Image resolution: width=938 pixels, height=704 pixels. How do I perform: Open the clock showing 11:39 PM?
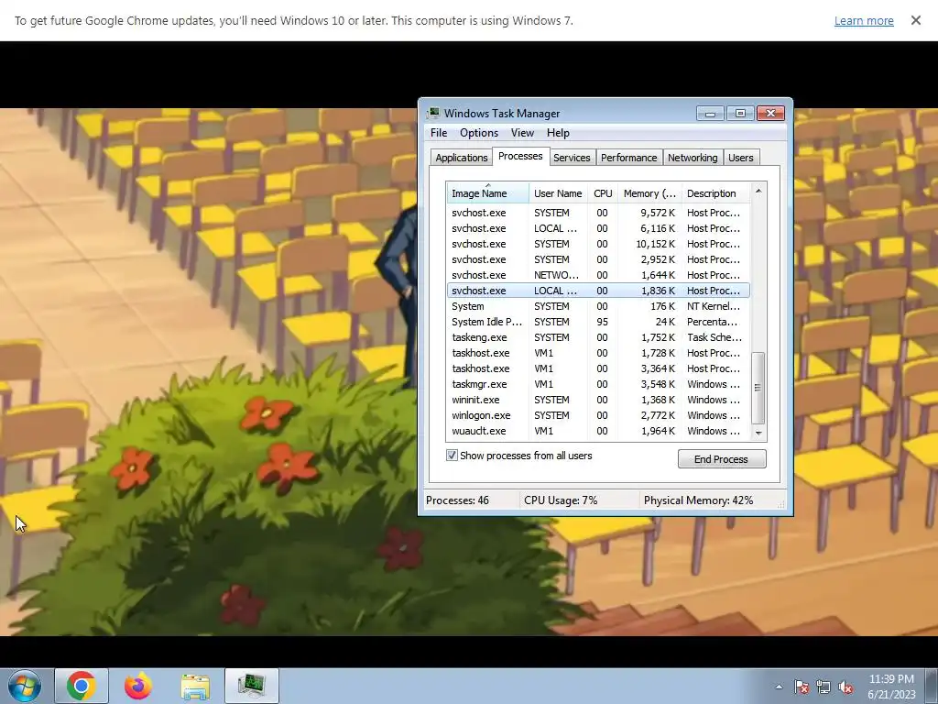pos(891,687)
